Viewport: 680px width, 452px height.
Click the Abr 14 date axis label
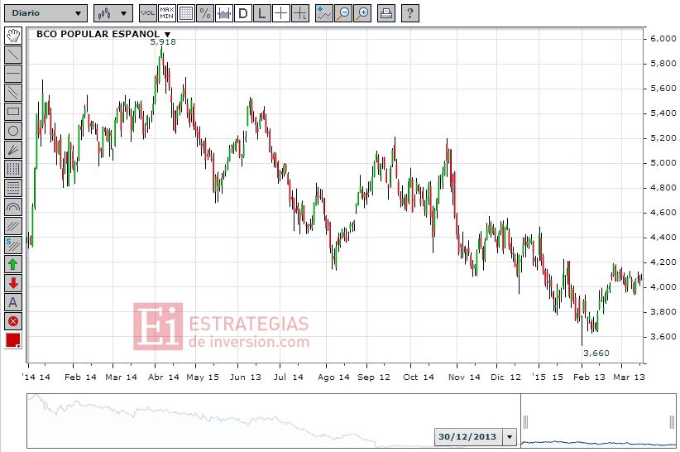tap(164, 377)
